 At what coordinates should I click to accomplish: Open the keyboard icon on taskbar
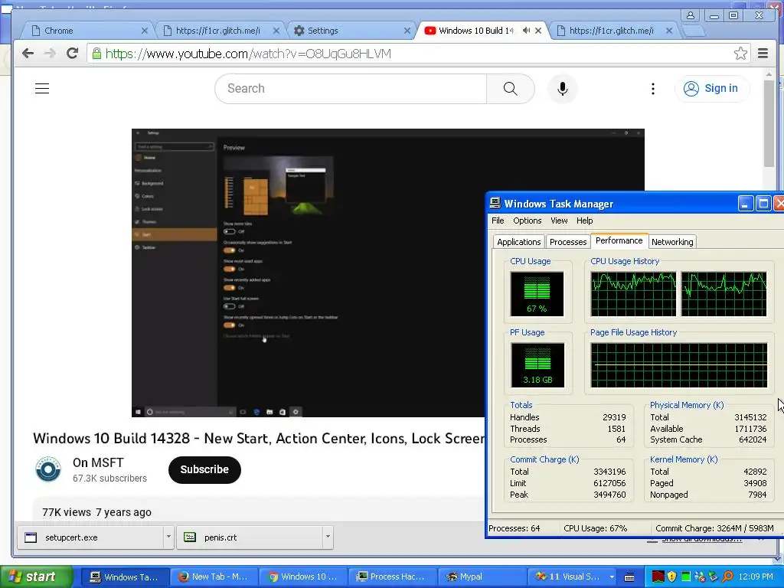click(x=629, y=577)
